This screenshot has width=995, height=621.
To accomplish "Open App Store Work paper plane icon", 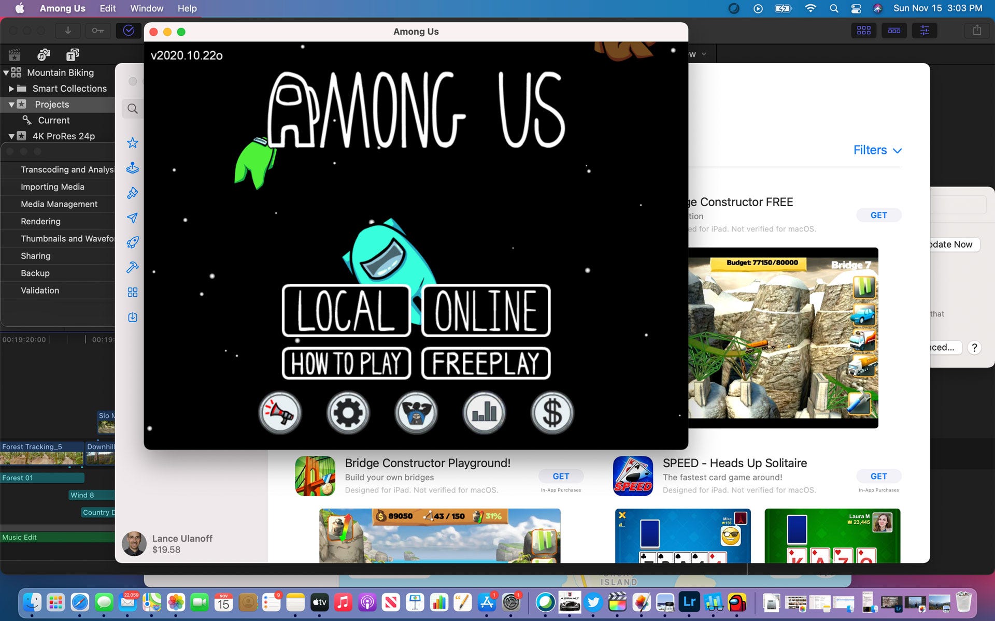I will 133,218.
